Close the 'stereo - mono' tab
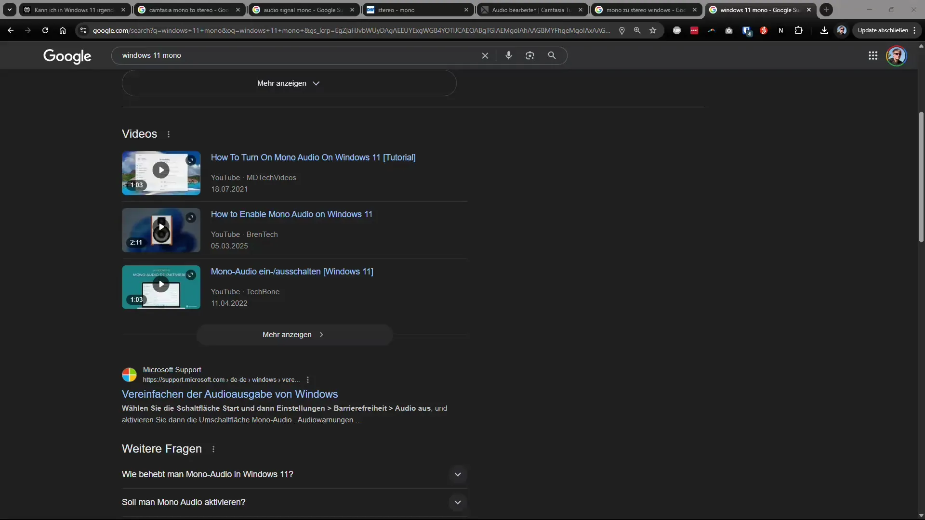Screen dimensions: 925x520 click(466, 10)
